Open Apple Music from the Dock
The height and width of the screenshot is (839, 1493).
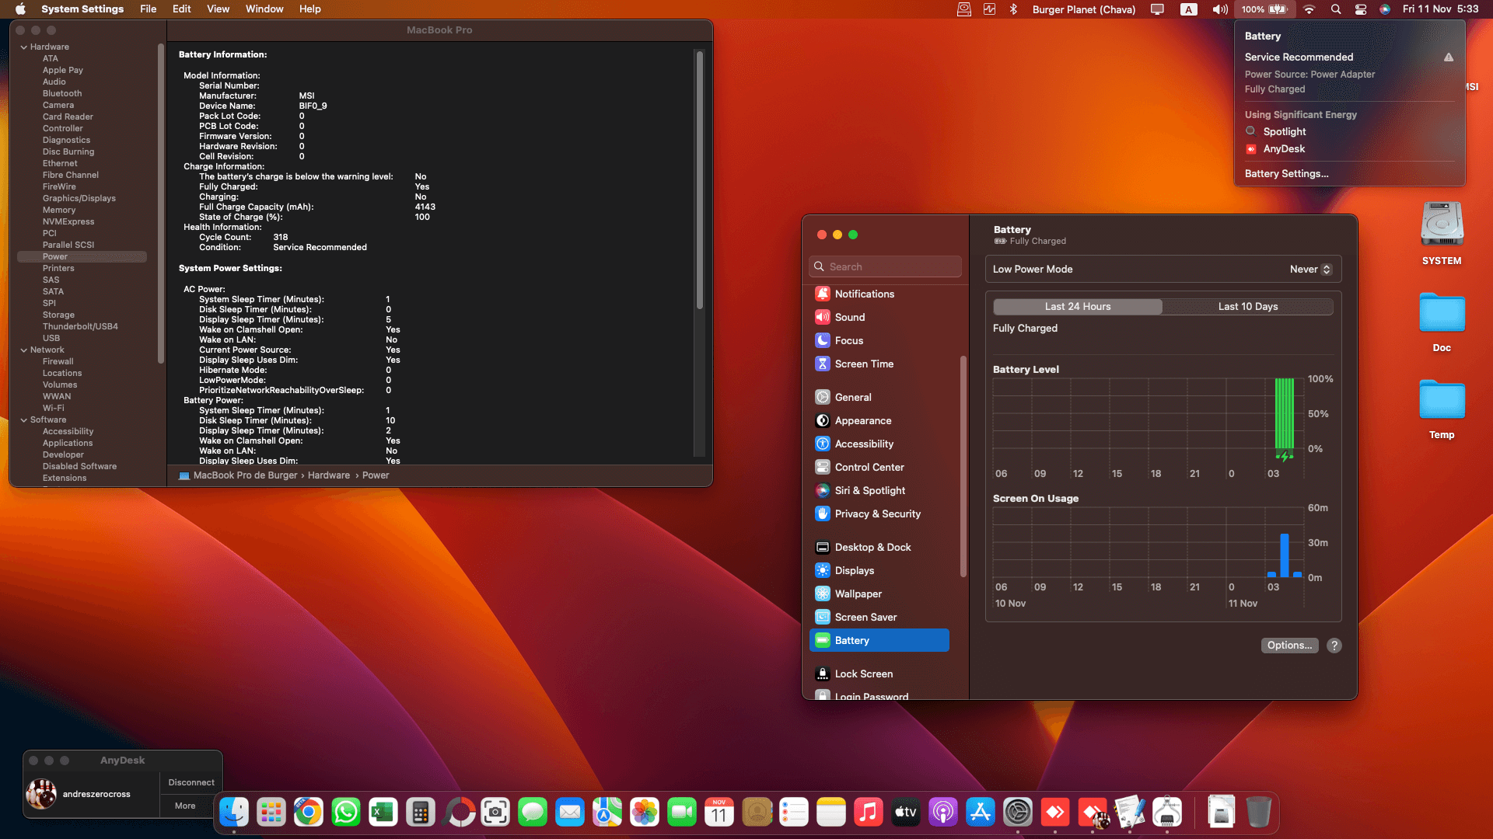tap(869, 813)
